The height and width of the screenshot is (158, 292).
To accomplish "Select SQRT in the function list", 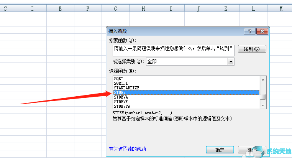I will 186,79.
